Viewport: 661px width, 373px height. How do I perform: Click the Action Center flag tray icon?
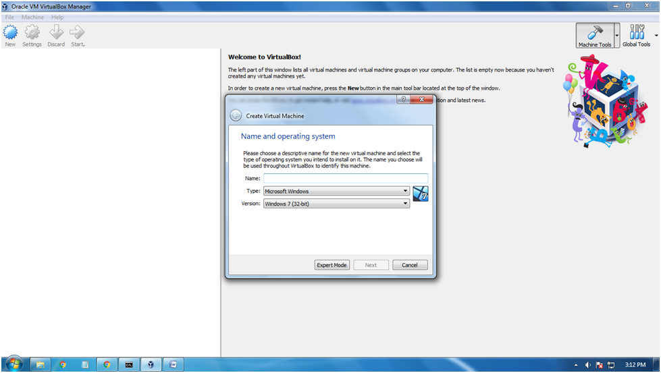pyautogui.click(x=599, y=365)
